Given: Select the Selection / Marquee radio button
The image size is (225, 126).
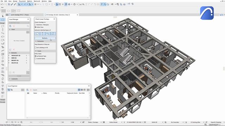Looking at the screenshot, I should [x=36, y=25].
